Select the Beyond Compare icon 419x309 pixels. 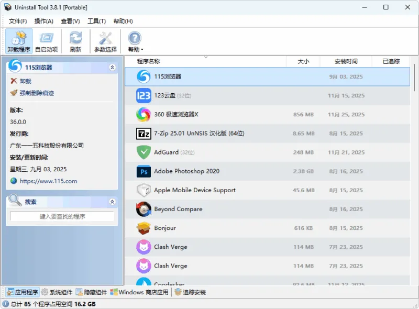[x=144, y=209]
